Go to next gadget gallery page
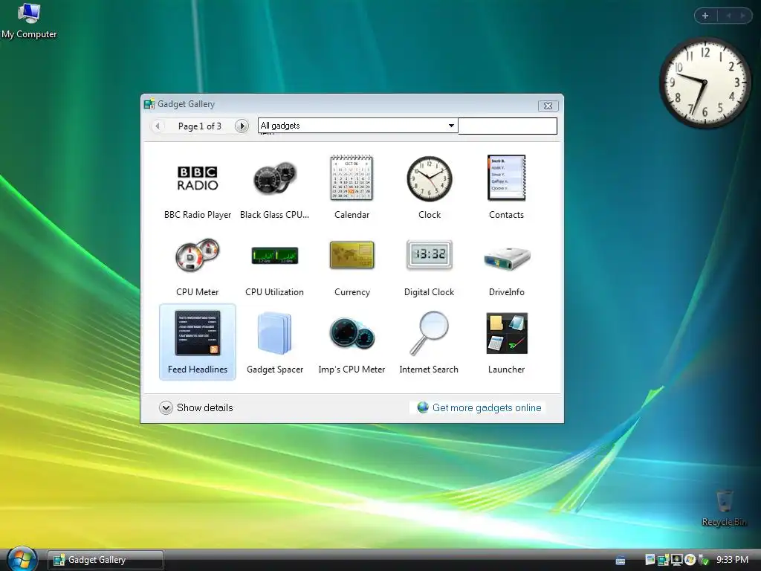The image size is (761, 571). point(242,126)
